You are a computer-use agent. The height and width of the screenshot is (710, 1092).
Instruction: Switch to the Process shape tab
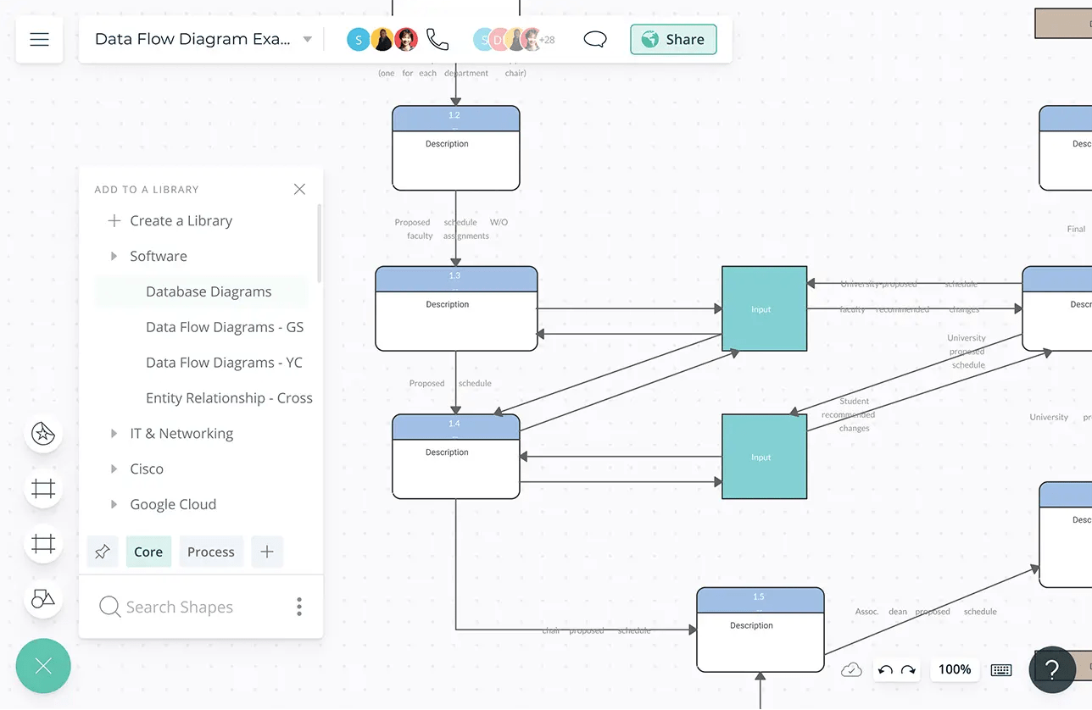[x=211, y=552]
